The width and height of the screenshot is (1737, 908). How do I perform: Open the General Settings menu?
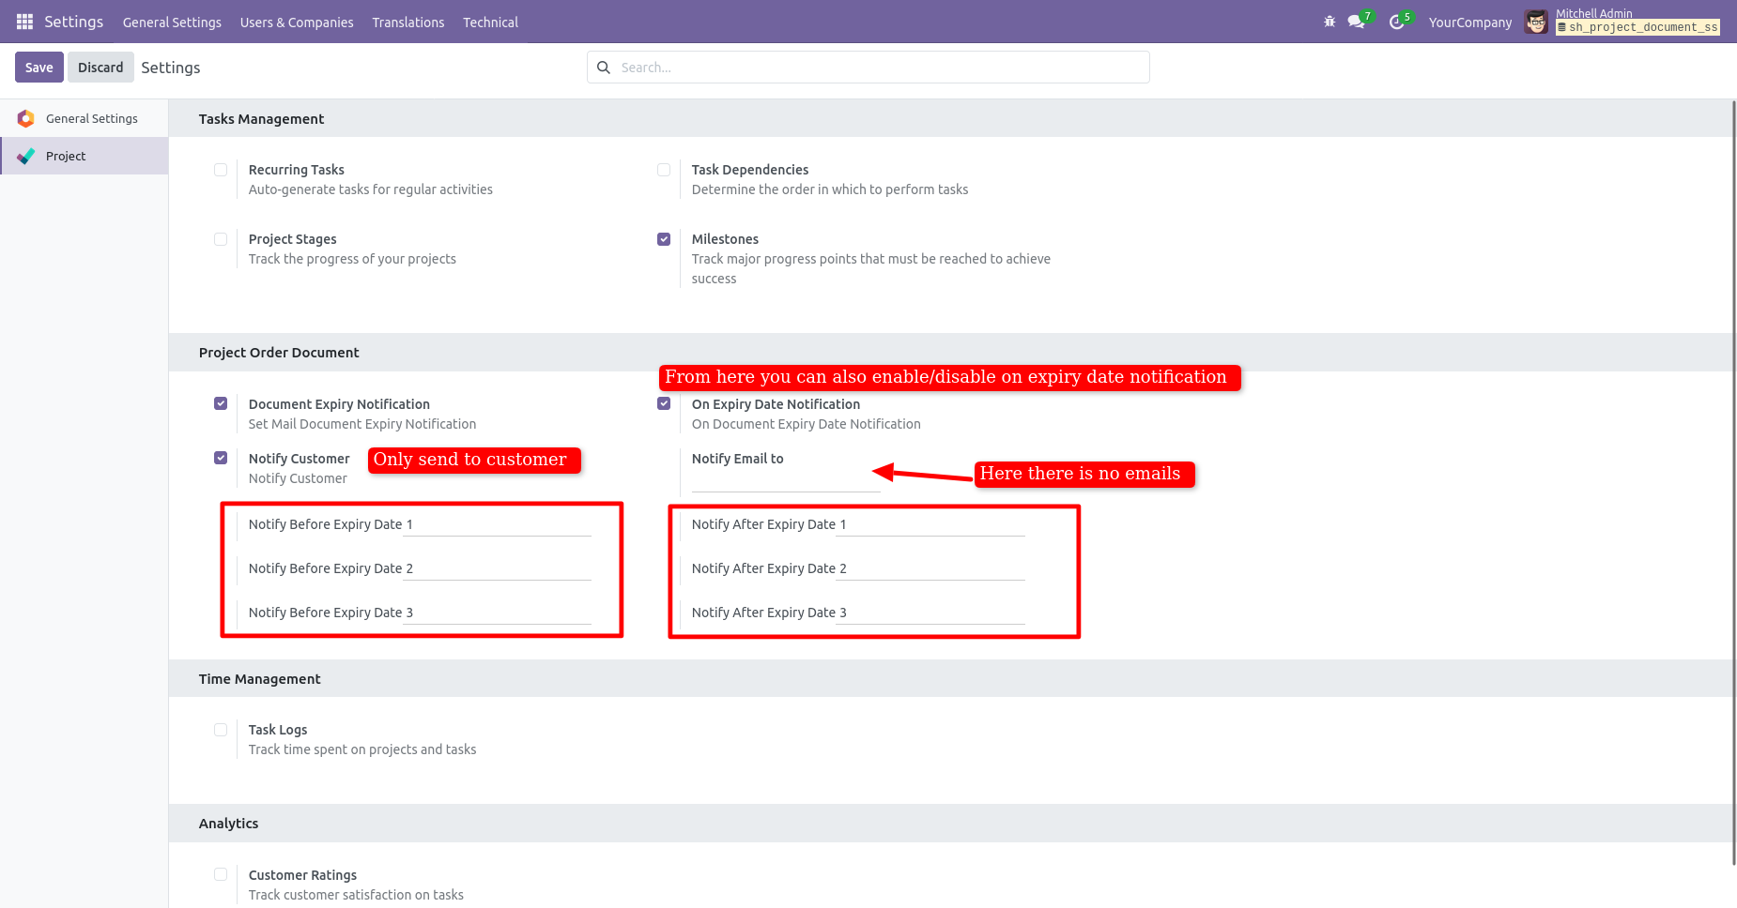tap(172, 23)
